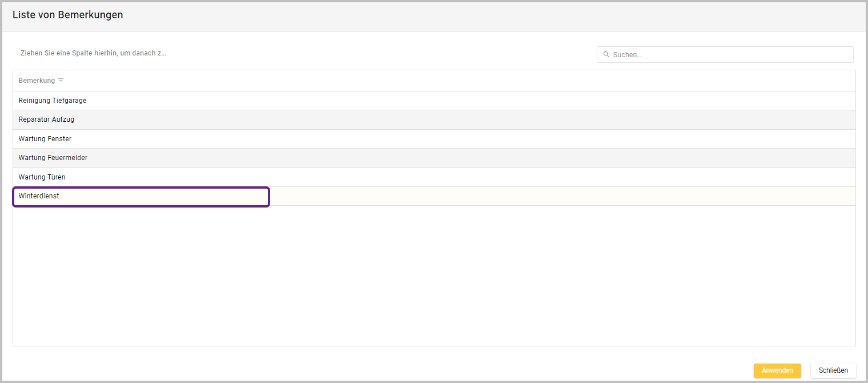
Task: Click the empty grid area below Winterdienst
Action: [x=434, y=274]
